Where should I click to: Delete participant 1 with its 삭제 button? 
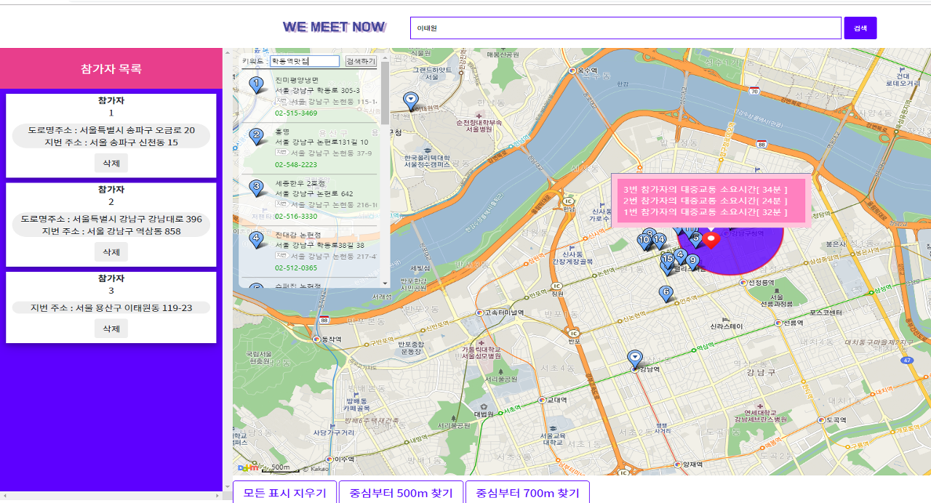pyautogui.click(x=111, y=163)
